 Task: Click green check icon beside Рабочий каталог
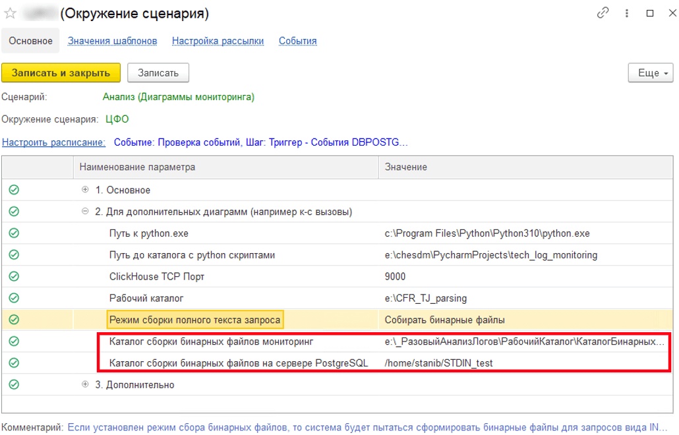14,298
